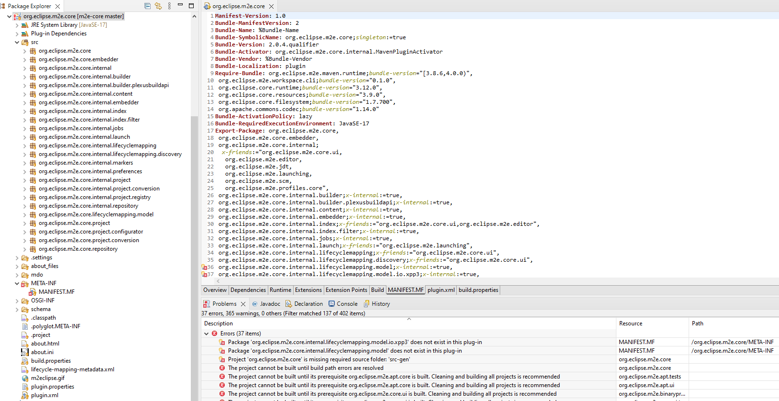Screen dimensions: 779x401
Task: Click editor horizontal scroll left arrow
Action: tap(218, 281)
